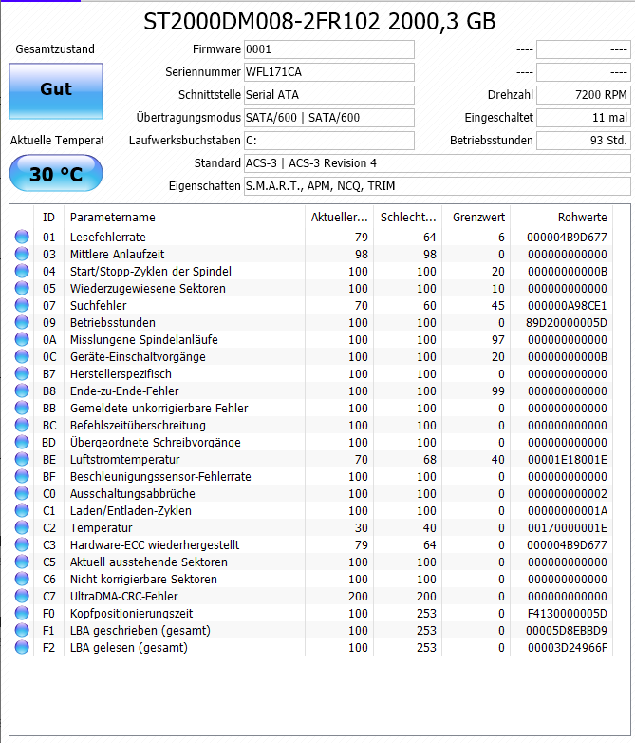Viewport: 635px width, 743px height.
Task: Click the Standard field ACS-3 Revision 4
Action: click(x=437, y=163)
